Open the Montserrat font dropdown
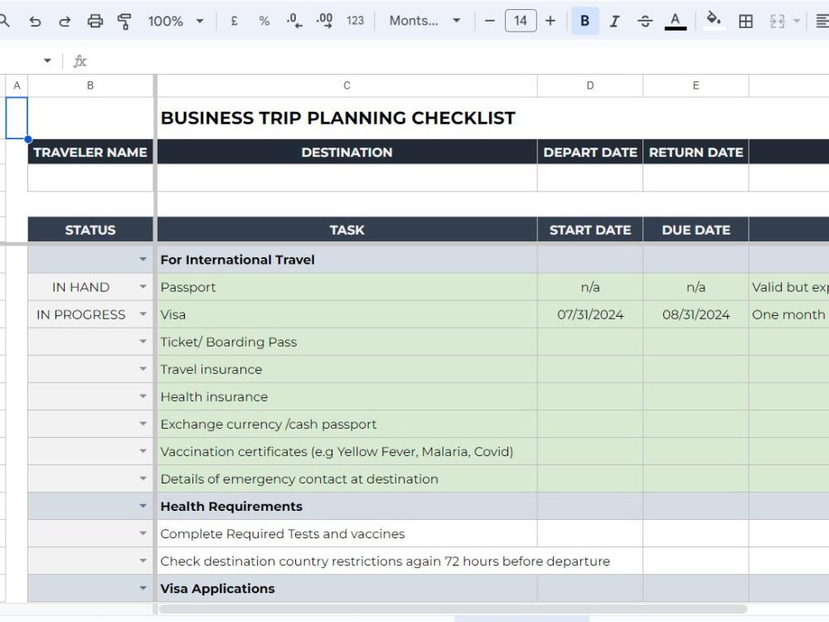829x622 pixels. tap(425, 22)
